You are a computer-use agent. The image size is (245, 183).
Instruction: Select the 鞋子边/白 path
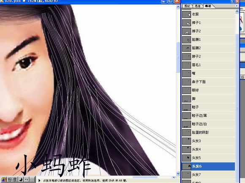(x=208, y=124)
